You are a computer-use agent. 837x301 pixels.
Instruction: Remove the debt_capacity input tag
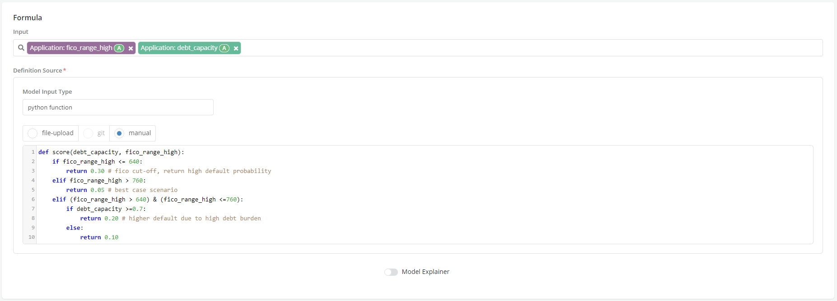coord(236,48)
